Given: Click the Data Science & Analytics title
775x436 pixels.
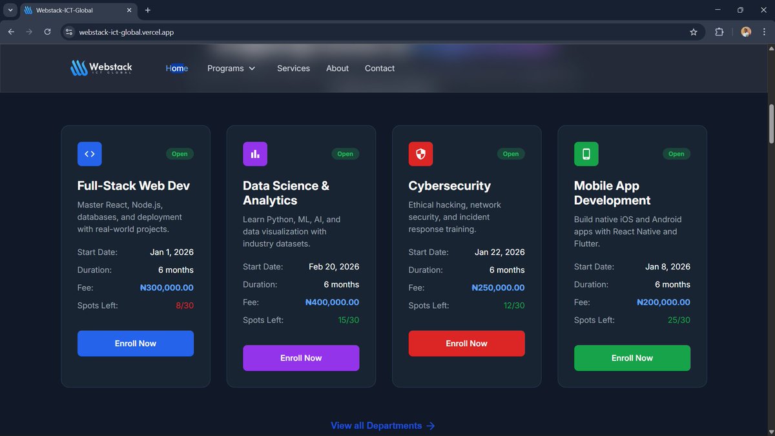Looking at the screenshot, I should tap(286, 193).
